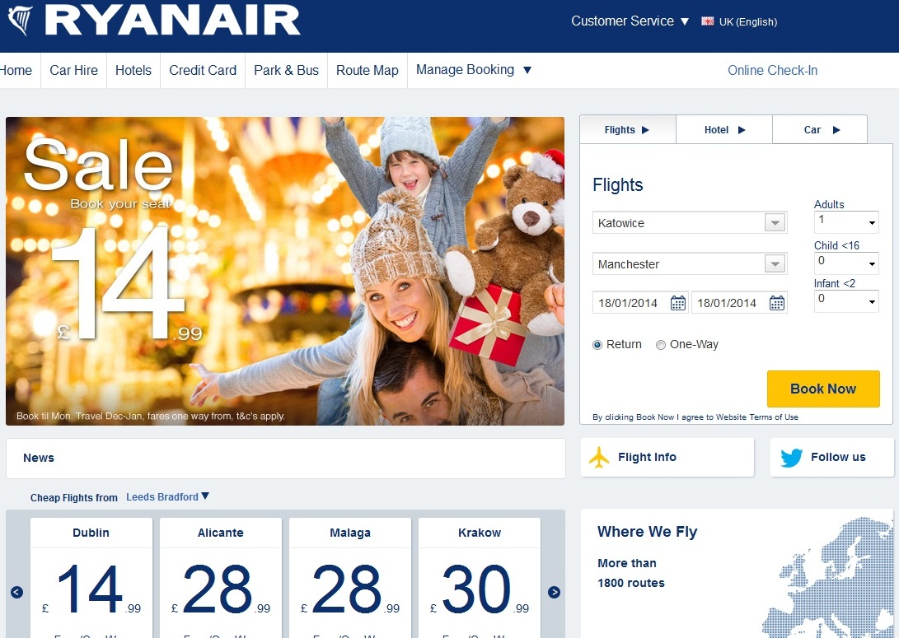The width and height of the screenshot is (899, 638).
Task: Click the UK flag icon
Action: [708, 21]
